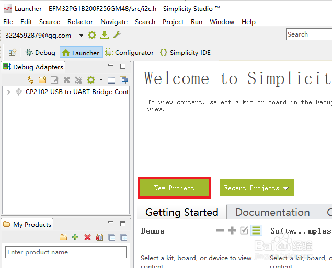Click the remove all documents icon in My Products
332x268 pixels.
tap(99, 237)
